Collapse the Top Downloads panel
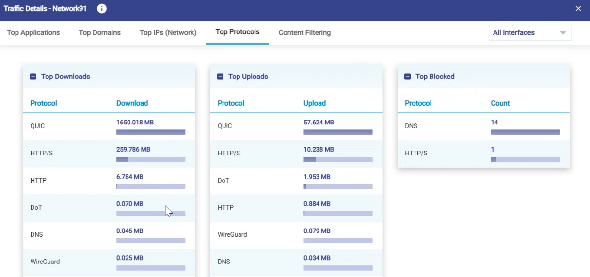The height and width of the screenshot is (277, 590). tap(33, 77)
